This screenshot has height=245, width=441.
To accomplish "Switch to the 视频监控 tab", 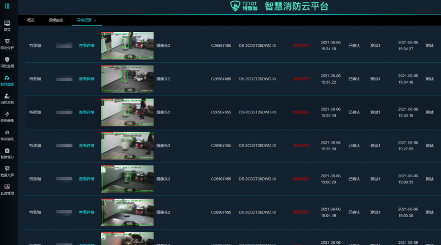I will point(56,20).
